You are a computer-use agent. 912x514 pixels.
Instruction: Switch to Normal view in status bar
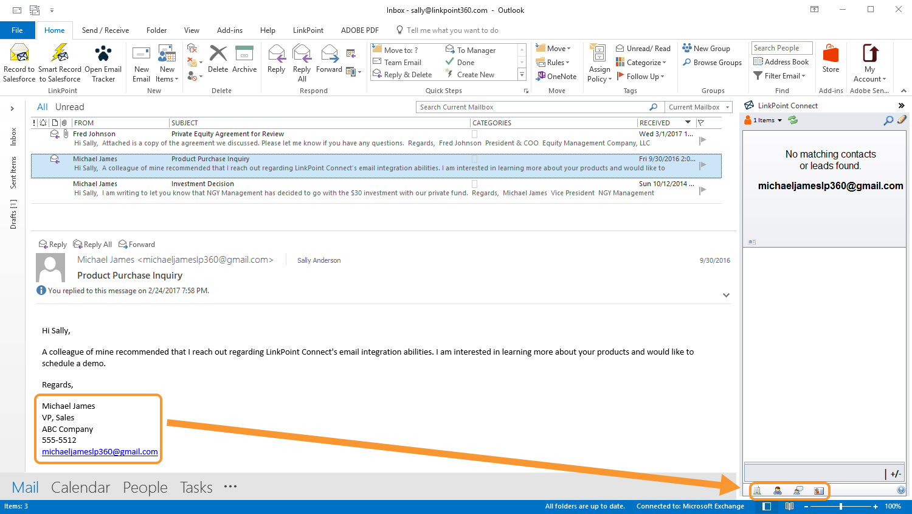(767, 506)
